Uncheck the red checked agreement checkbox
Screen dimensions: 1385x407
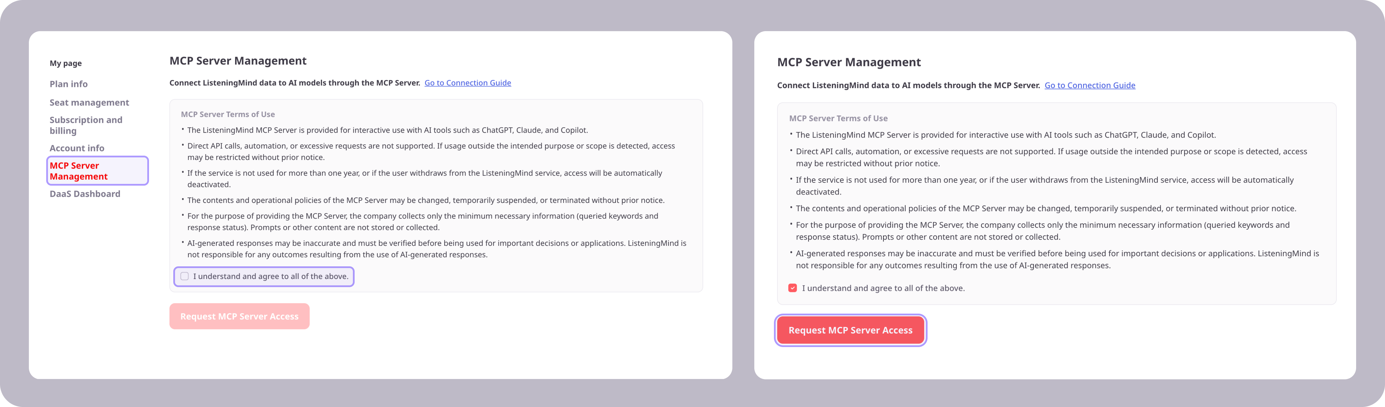792,288
